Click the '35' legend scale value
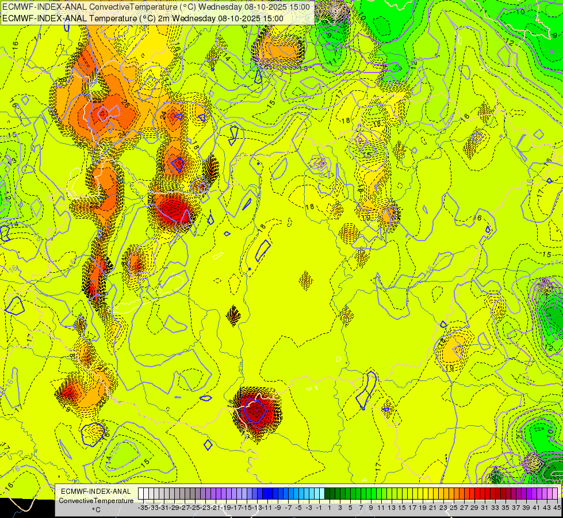This screenshot has height=518, width=563. [505, 508]
